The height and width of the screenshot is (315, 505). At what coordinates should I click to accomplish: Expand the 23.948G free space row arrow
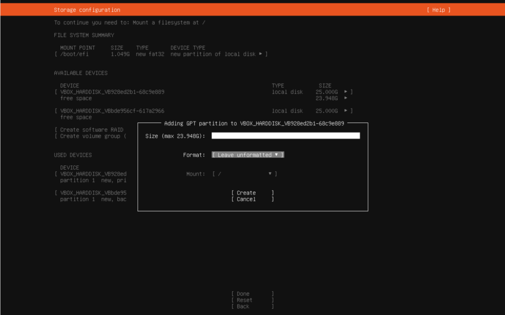[346, 98]
